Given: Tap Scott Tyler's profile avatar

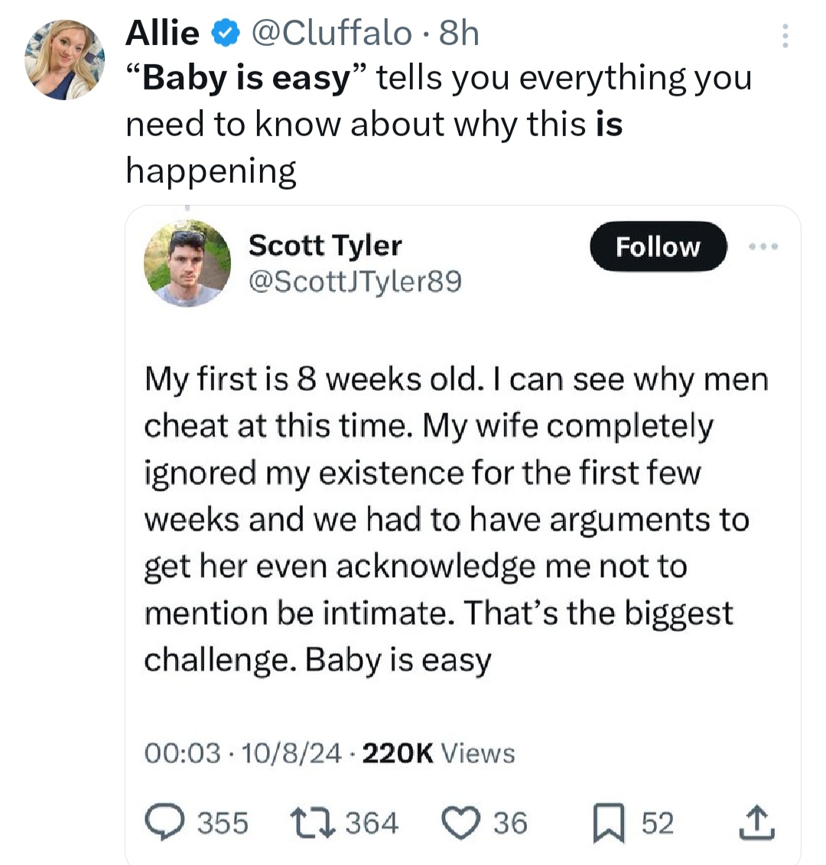Looking at the screenshot, I should 187,263.
